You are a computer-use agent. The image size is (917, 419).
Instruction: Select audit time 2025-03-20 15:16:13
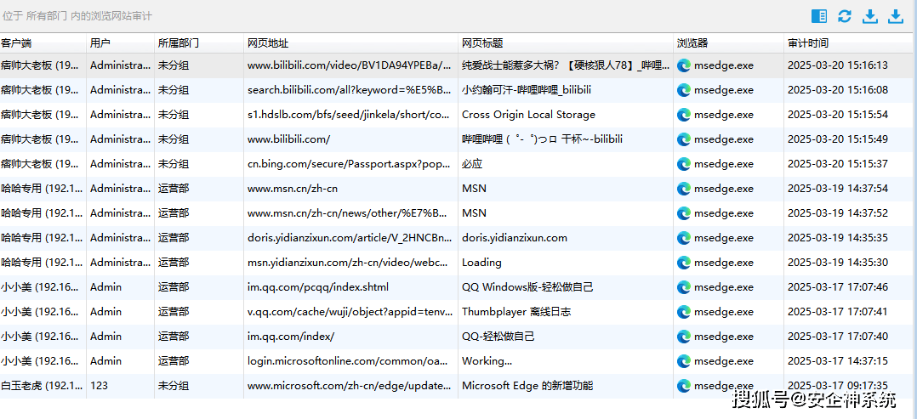[x=837, y=65]
